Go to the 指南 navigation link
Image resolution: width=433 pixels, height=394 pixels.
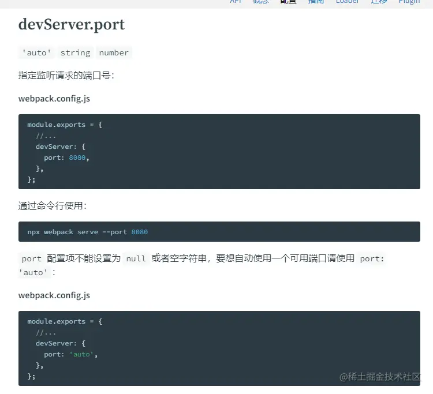pyautogui.click(x=316, y=2)
